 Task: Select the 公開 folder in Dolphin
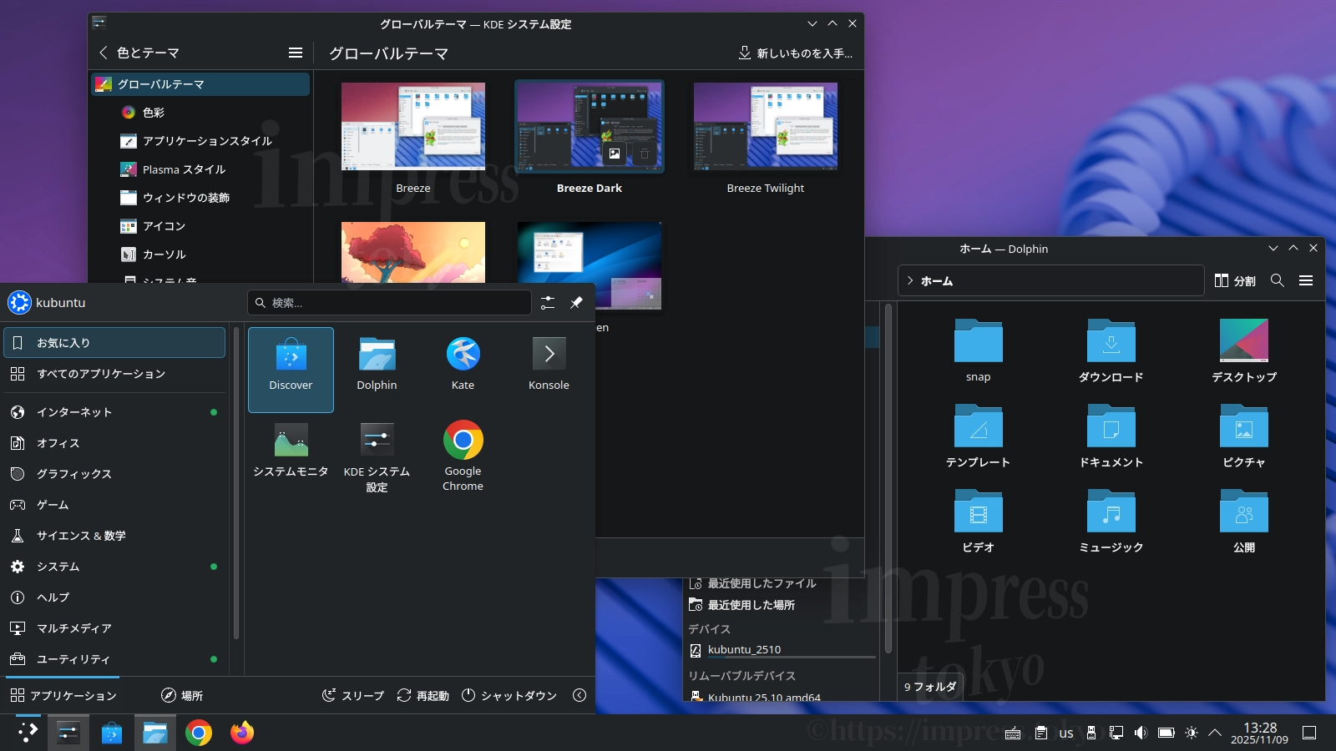tap(1244, 521)
